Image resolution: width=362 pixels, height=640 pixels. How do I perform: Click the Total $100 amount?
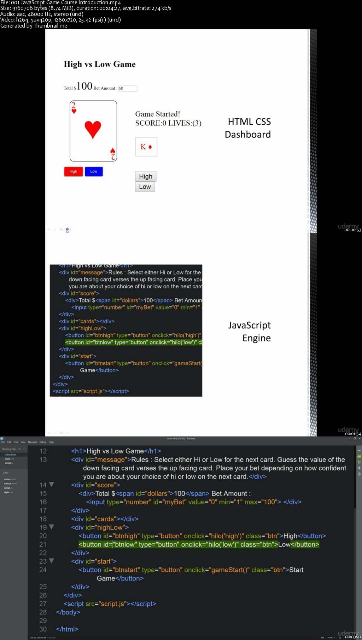click(78, 86)
